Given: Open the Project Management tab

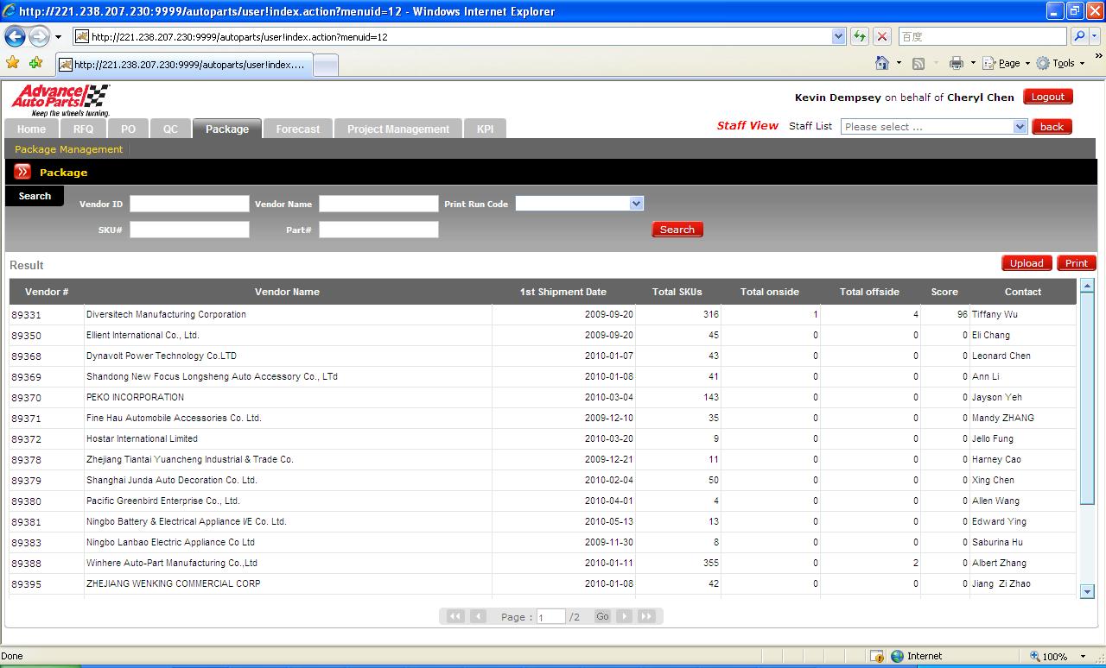Looking at the screenshot, I should coord(397,129).
